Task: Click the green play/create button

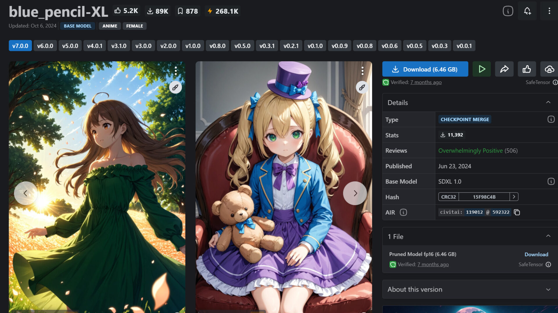Action: 482,69
